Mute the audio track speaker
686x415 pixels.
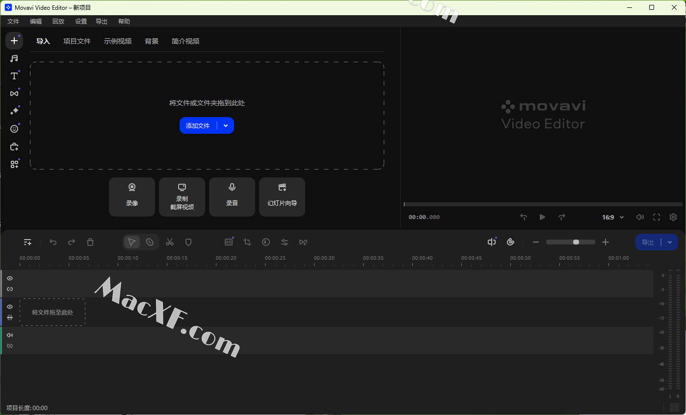point(10,335)
